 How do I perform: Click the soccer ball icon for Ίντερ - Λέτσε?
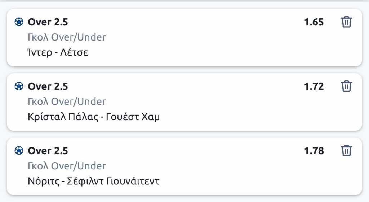tap(19, 22)
